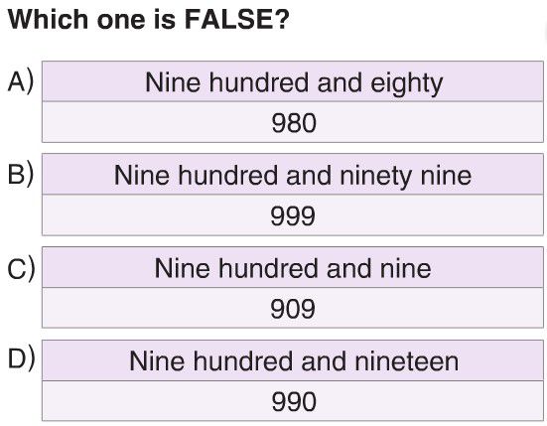Screen dimensions: 547x426
Task: Select the option letter D)
Action: click(21, 358)
